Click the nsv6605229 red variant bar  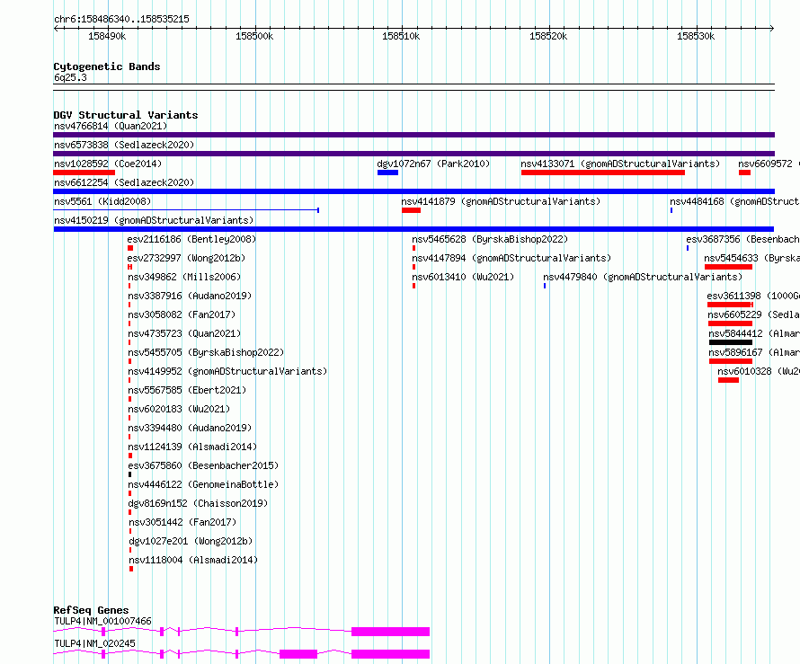click(730, 323)
